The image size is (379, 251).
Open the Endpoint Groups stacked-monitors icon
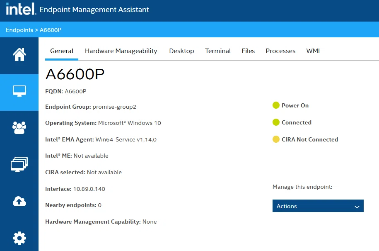(x=19, y=164)
